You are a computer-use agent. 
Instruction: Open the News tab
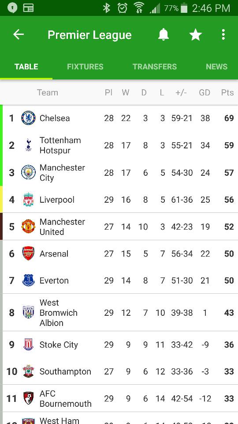click(x=217, y=67)
